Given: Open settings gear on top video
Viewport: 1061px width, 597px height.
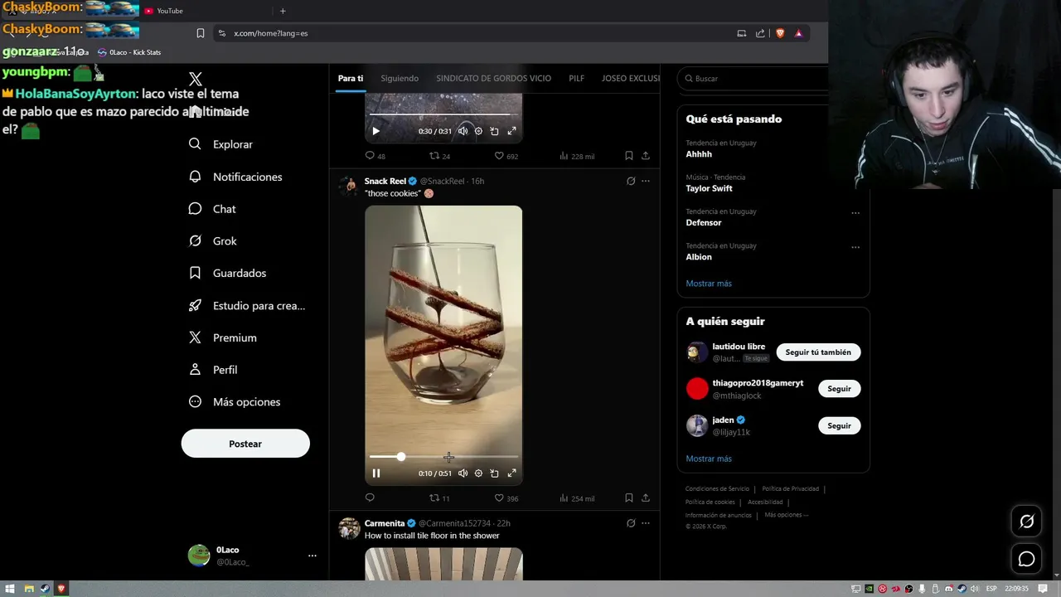Looking at the screenshot, I should coord(478,131).
